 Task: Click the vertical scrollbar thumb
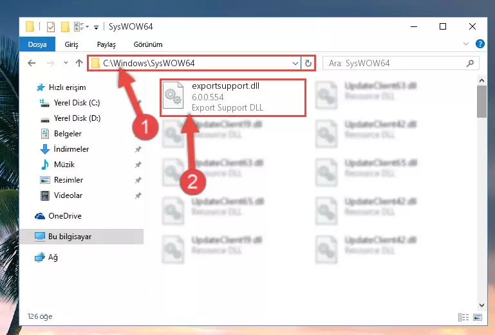click(481, 102)
